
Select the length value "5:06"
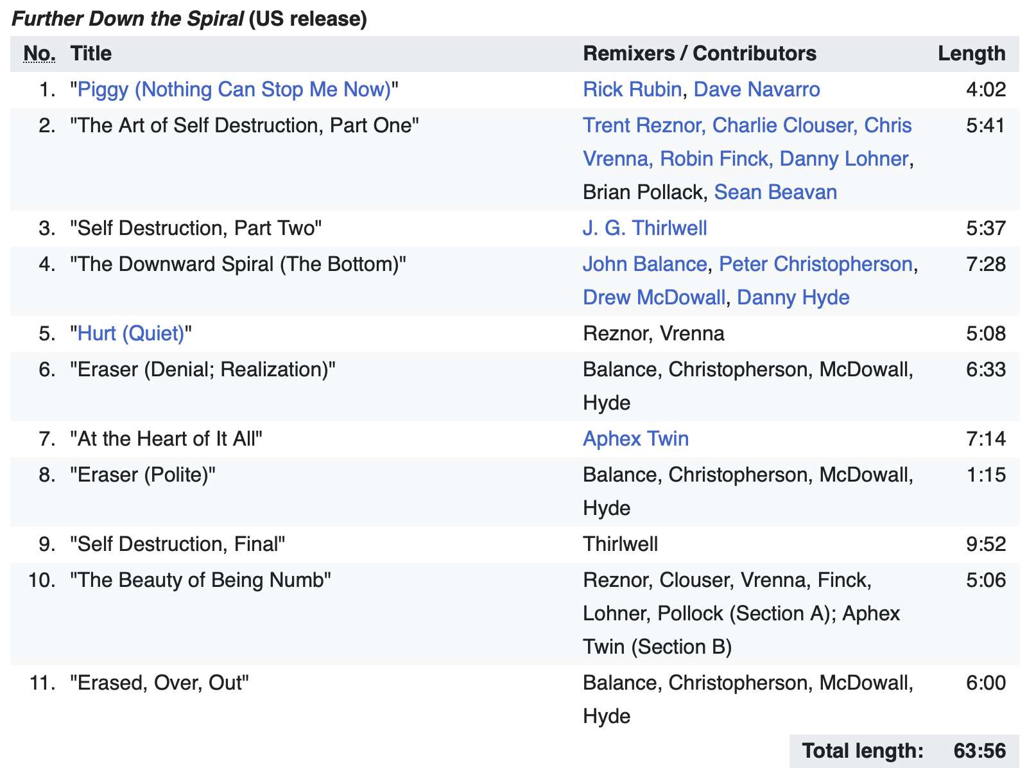click(986, 580)
